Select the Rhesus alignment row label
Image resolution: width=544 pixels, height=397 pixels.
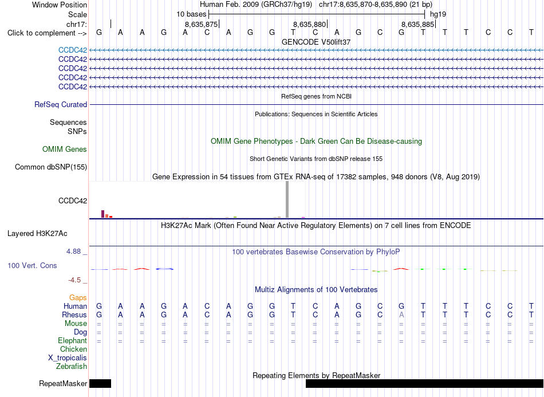pos(74,315)
